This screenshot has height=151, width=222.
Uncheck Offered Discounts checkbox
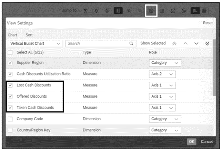tap(10, 97)
